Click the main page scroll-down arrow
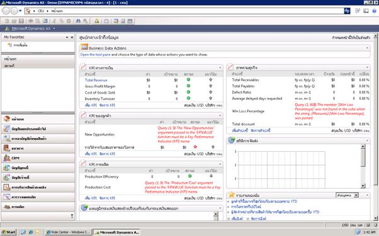The image size is (379, 236). [x=375, y=218]
